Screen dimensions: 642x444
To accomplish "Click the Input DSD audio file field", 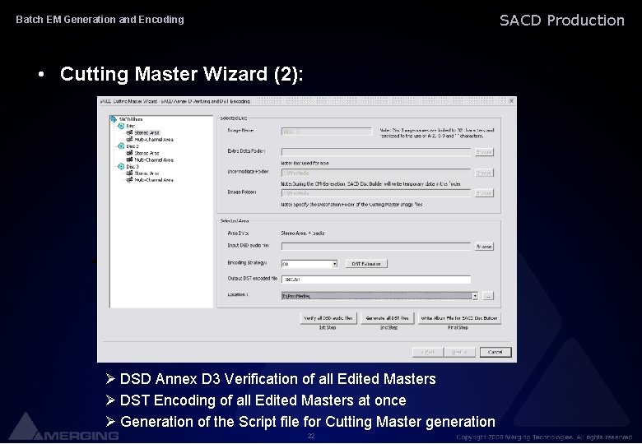I will pos(376,247).
